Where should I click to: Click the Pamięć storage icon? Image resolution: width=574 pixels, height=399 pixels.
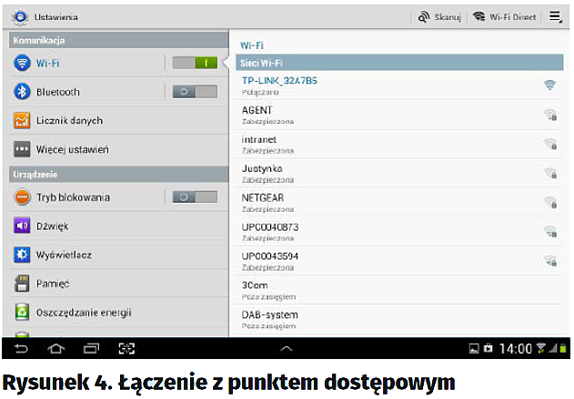click(22, 284)
